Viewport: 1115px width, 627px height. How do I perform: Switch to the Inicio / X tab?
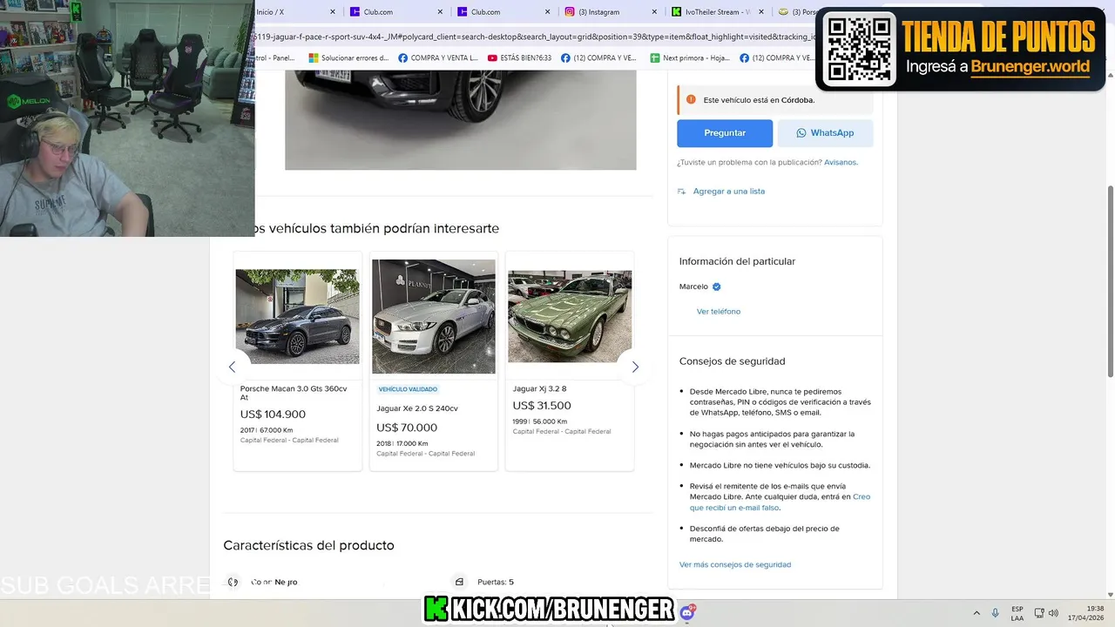click(x=296, y=12)
